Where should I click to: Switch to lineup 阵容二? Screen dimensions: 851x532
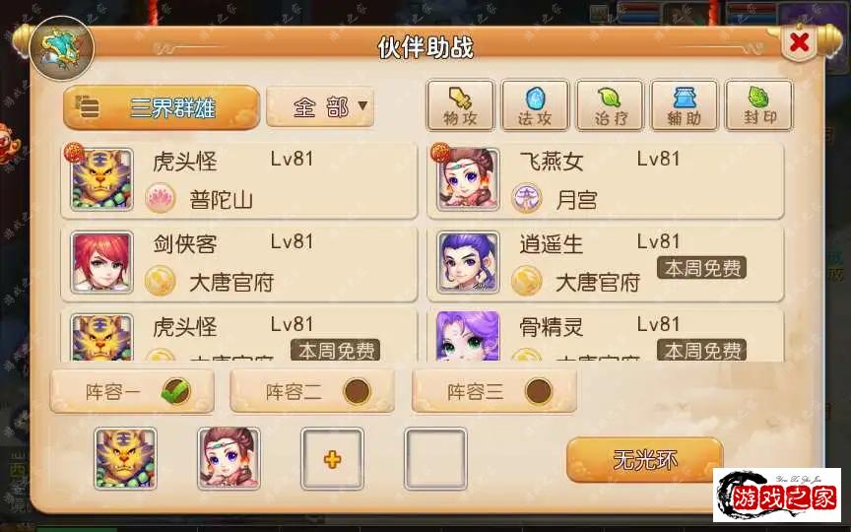click(x=312, y=391)
